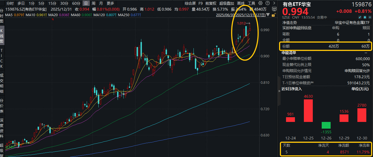Click the 超级叠加 overlay button
The image size is (373, 157).
(226, 3)
